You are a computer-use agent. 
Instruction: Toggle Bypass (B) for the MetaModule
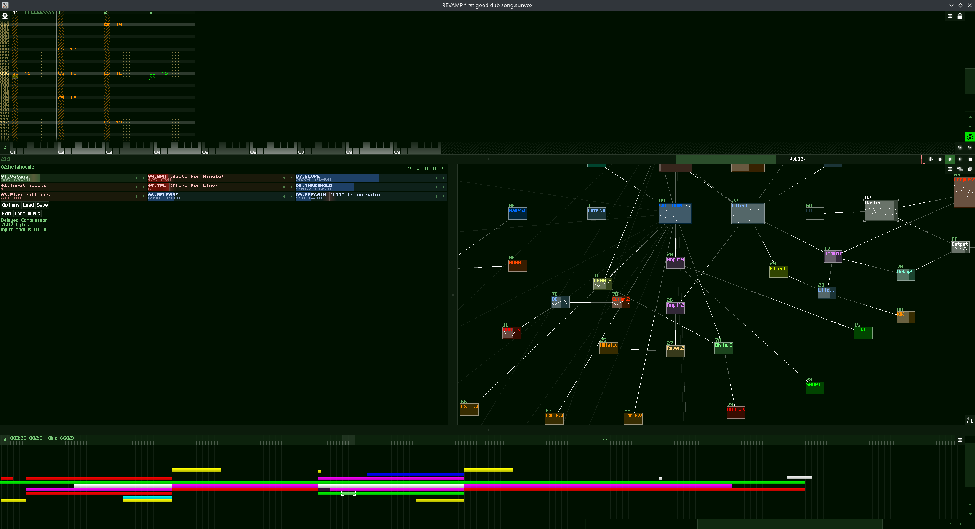click(426, 169)
